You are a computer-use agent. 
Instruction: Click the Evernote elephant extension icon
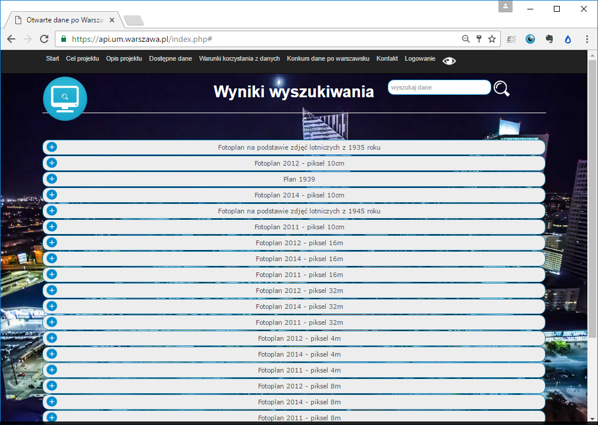pyautogui.click(x=549, y=39)
